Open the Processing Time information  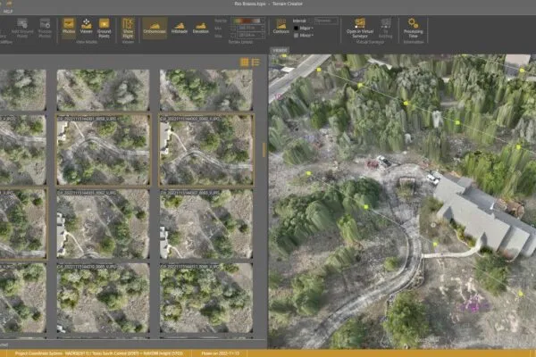413,28
